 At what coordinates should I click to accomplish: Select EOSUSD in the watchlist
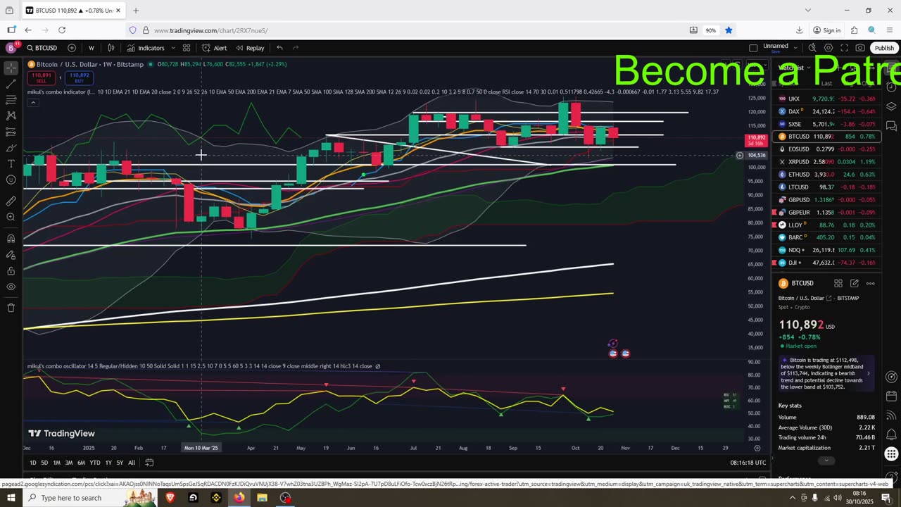[826, 149]
